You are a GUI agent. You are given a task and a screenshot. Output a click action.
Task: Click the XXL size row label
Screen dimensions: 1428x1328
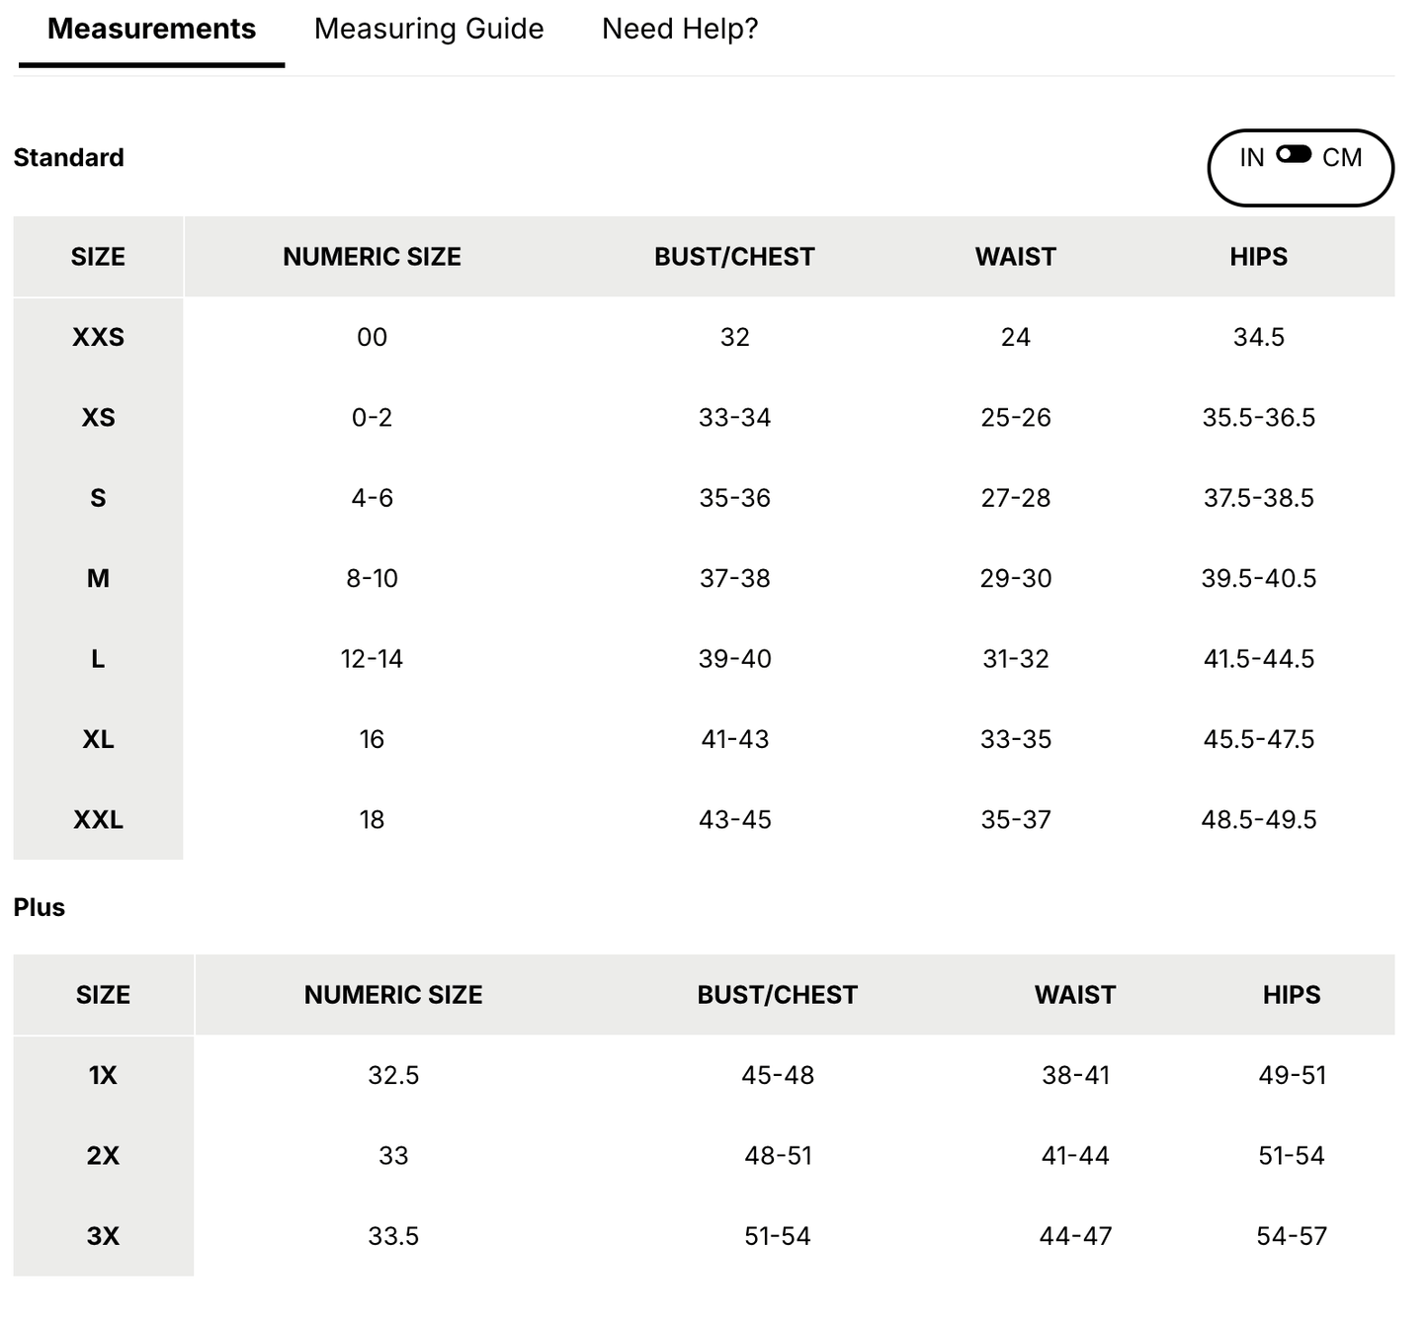98,819
